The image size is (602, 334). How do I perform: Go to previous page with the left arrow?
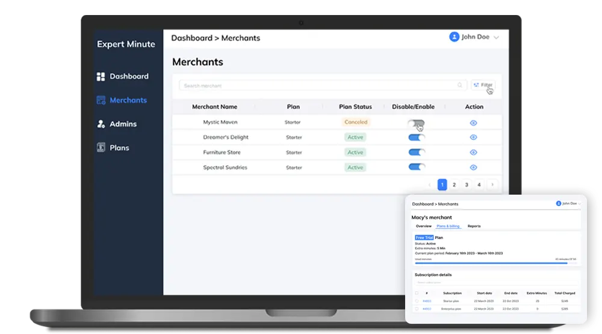pos(429,184)
